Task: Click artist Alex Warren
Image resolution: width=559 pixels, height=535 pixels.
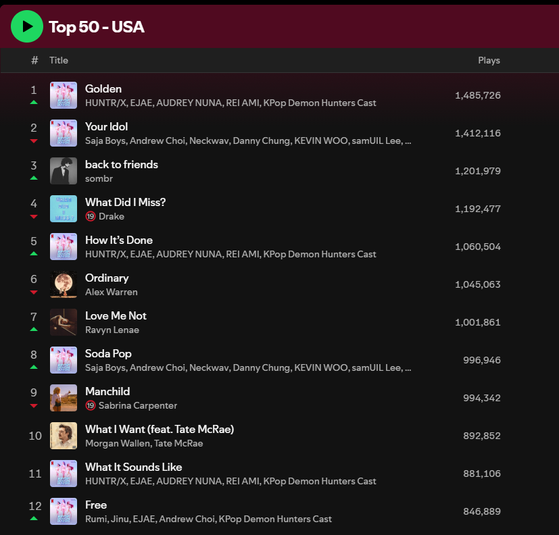Action: pyautogui.click(x=111, y=292)
